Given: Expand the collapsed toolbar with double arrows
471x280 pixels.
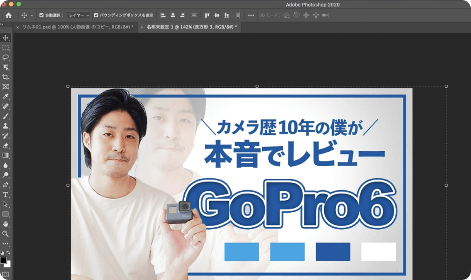Looking at the screenshot, I should click(x=2, y=24).
